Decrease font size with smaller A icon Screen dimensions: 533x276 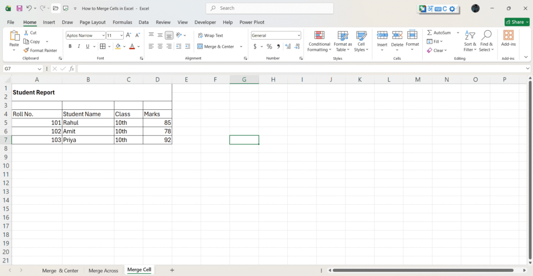click(x=137, y=35)
